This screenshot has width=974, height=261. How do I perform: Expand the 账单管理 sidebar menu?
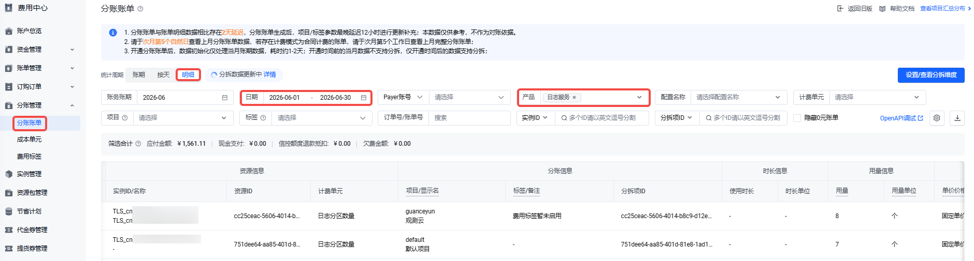[72, 68]
